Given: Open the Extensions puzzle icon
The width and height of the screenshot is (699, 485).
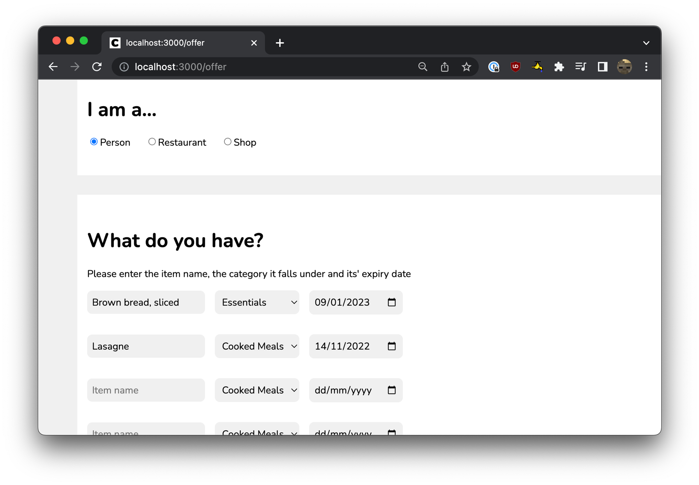Looking at the screenshot, I should pos(559,67).
